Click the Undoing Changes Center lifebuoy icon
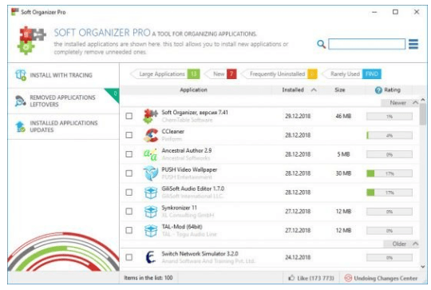 [x=348, y=278]
